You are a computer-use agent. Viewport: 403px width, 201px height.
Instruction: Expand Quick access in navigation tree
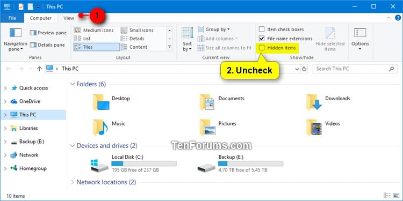(x=5, y=88)
